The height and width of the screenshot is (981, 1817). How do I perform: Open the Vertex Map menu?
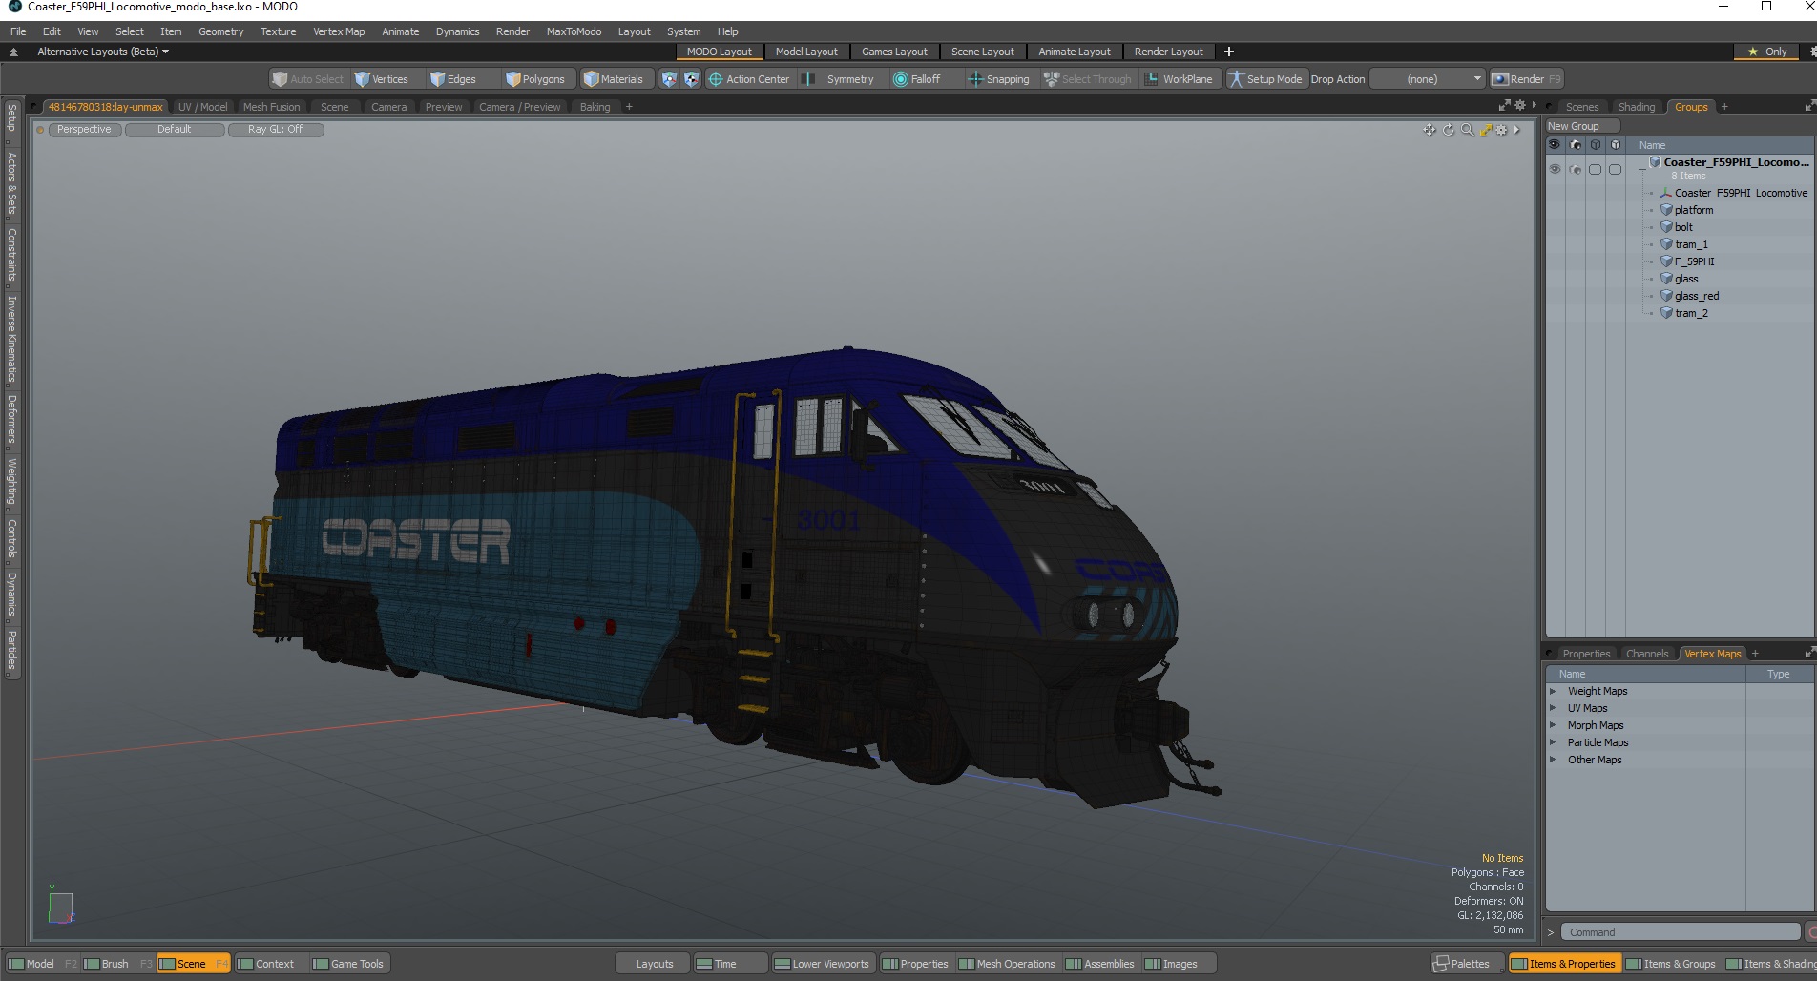pyautogui.click(x=339, y=31)
